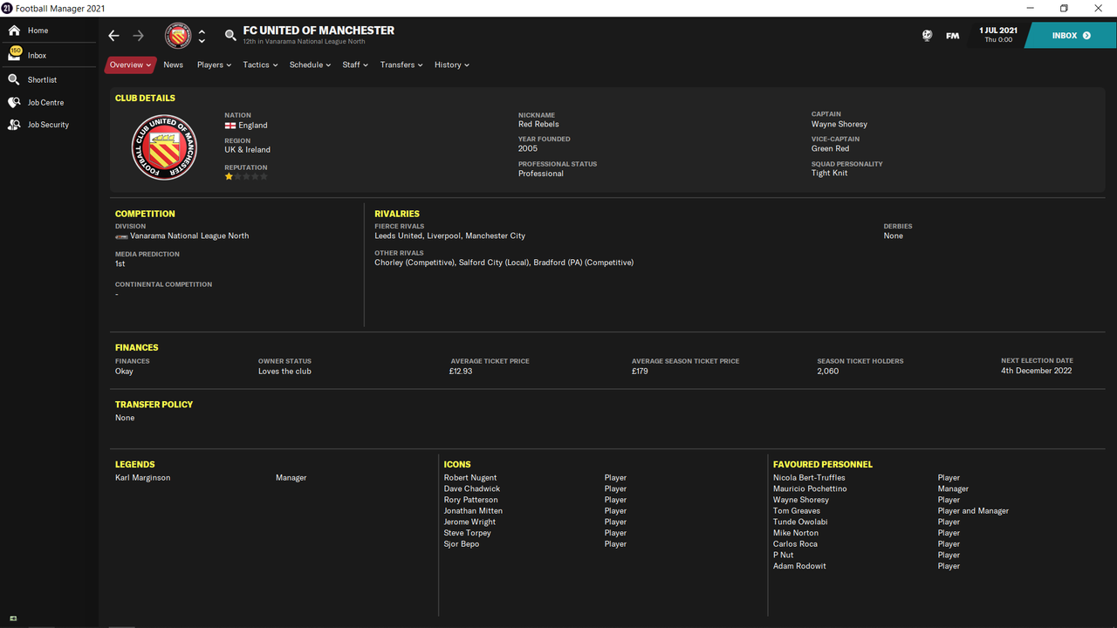Click the FC United club badge in header
1117x628 pixels.
tap(178, 36)
